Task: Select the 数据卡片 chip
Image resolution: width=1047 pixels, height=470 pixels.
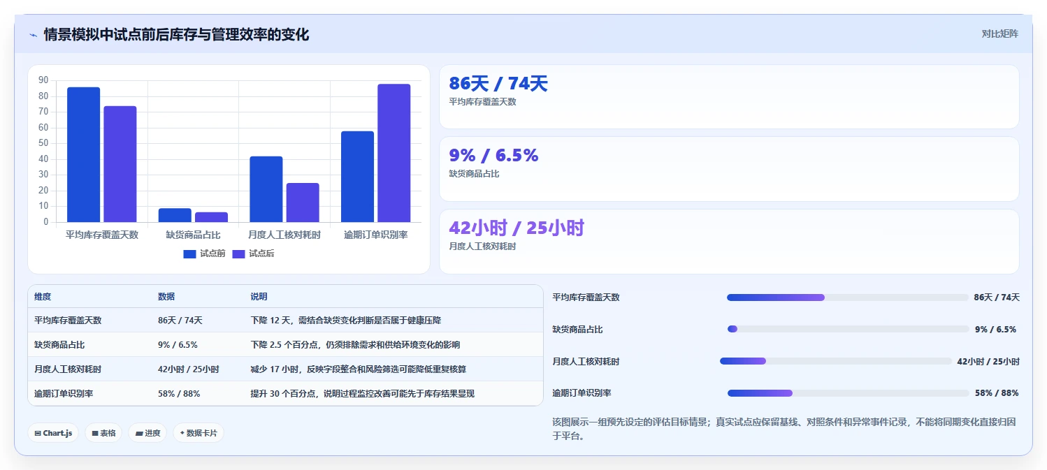Action: [x=198, y=433]
